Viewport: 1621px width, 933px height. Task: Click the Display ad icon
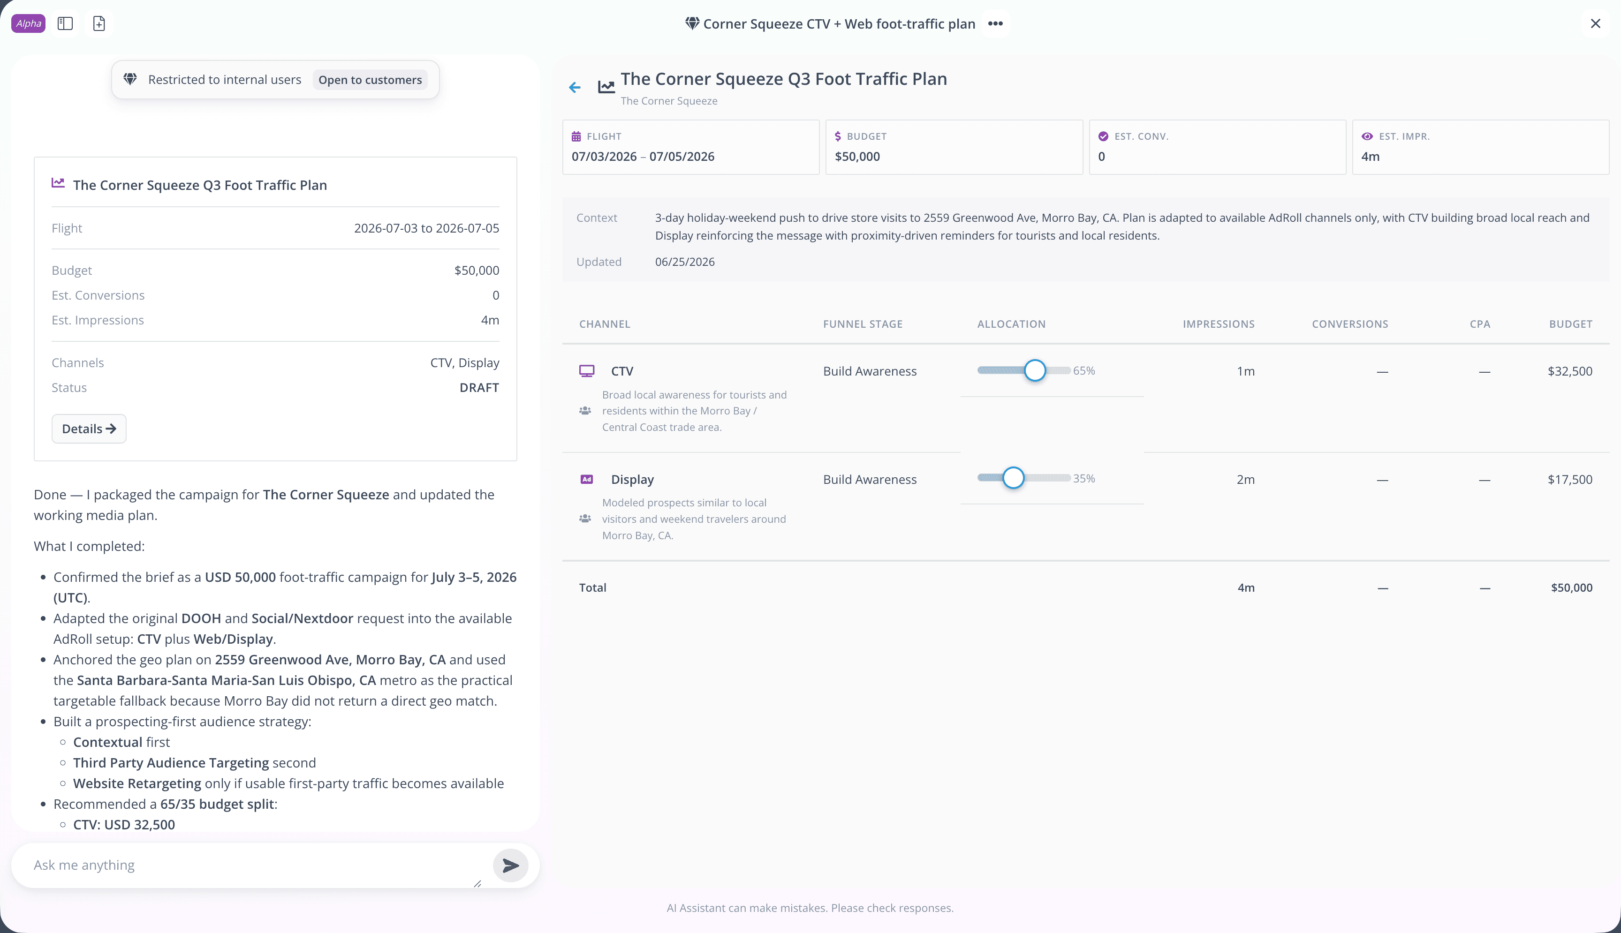587,479
